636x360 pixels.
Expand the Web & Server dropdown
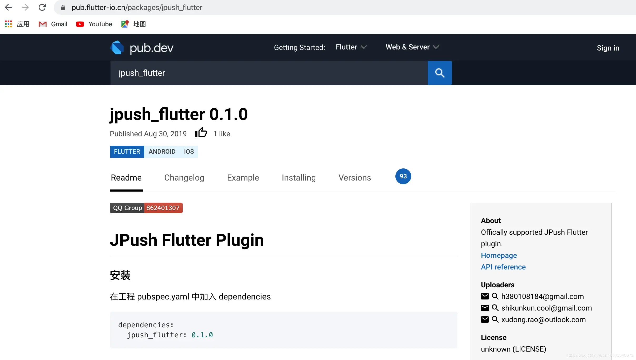point(412,47)
